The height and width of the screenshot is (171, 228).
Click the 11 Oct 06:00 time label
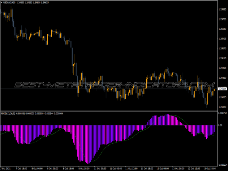coord(116,168)
